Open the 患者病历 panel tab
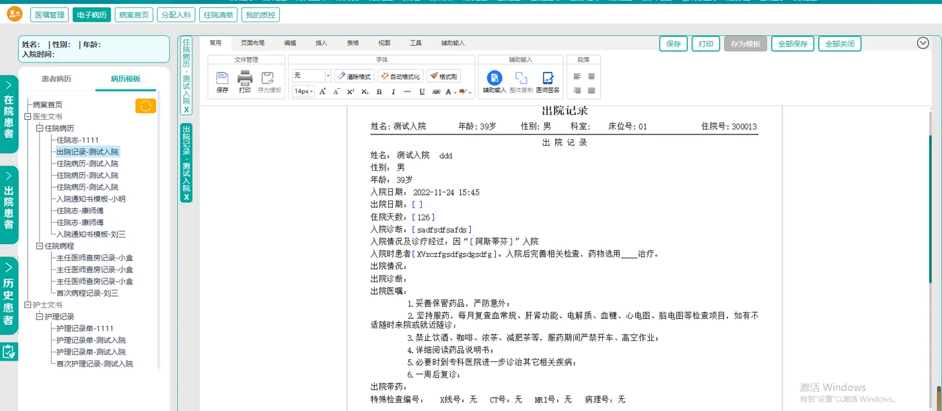This screenshot has height=411, width=942. (x=57, y=79)
